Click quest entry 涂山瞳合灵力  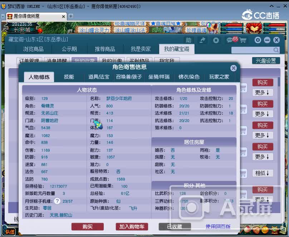[x=94, y=30]
